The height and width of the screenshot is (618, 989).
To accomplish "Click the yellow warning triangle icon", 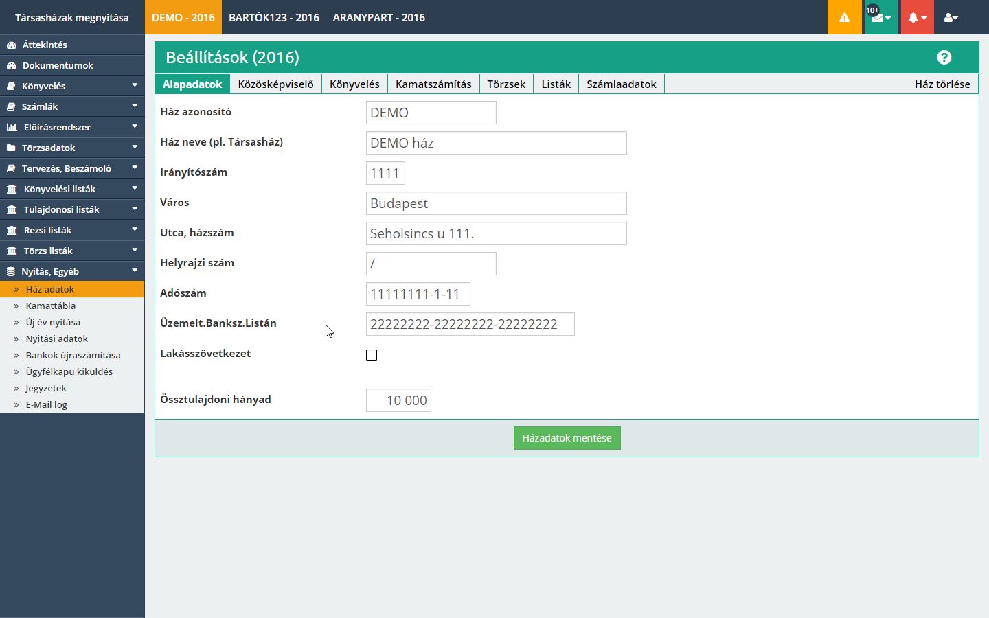I will click(844, 17).
